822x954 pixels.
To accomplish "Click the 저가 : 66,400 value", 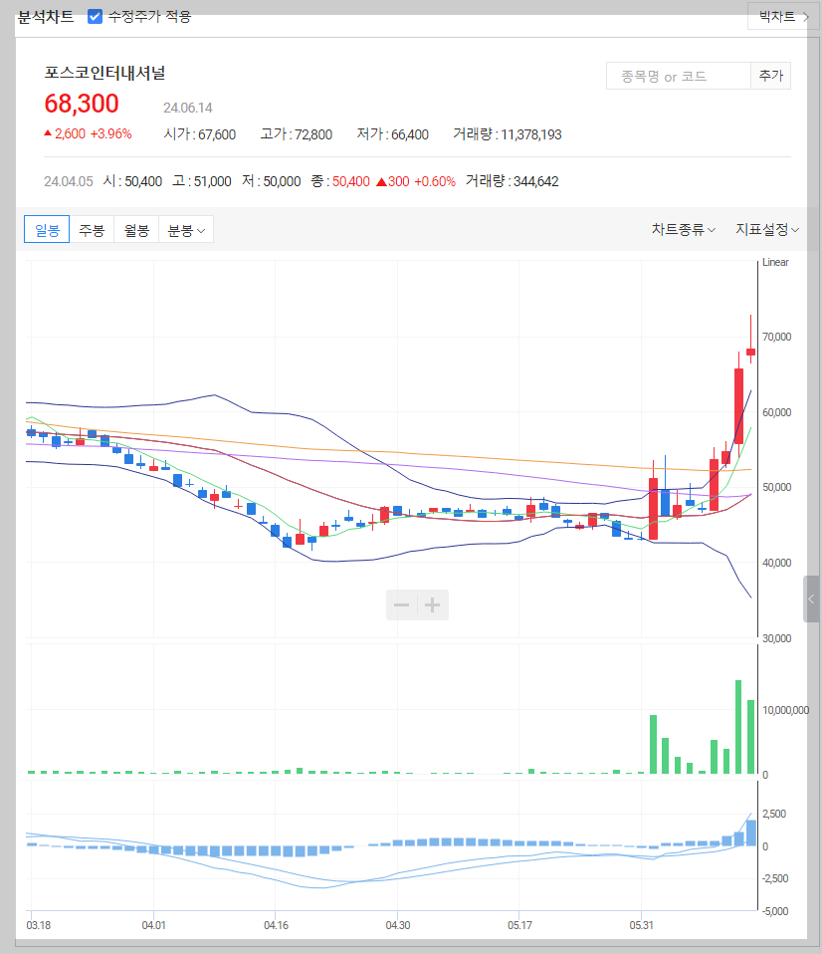I will (392, 133).
